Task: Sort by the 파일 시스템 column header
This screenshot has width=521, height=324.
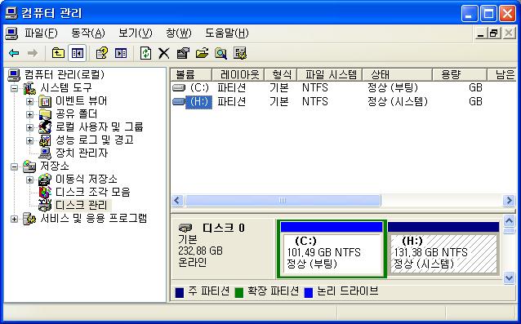Action: 330,75
